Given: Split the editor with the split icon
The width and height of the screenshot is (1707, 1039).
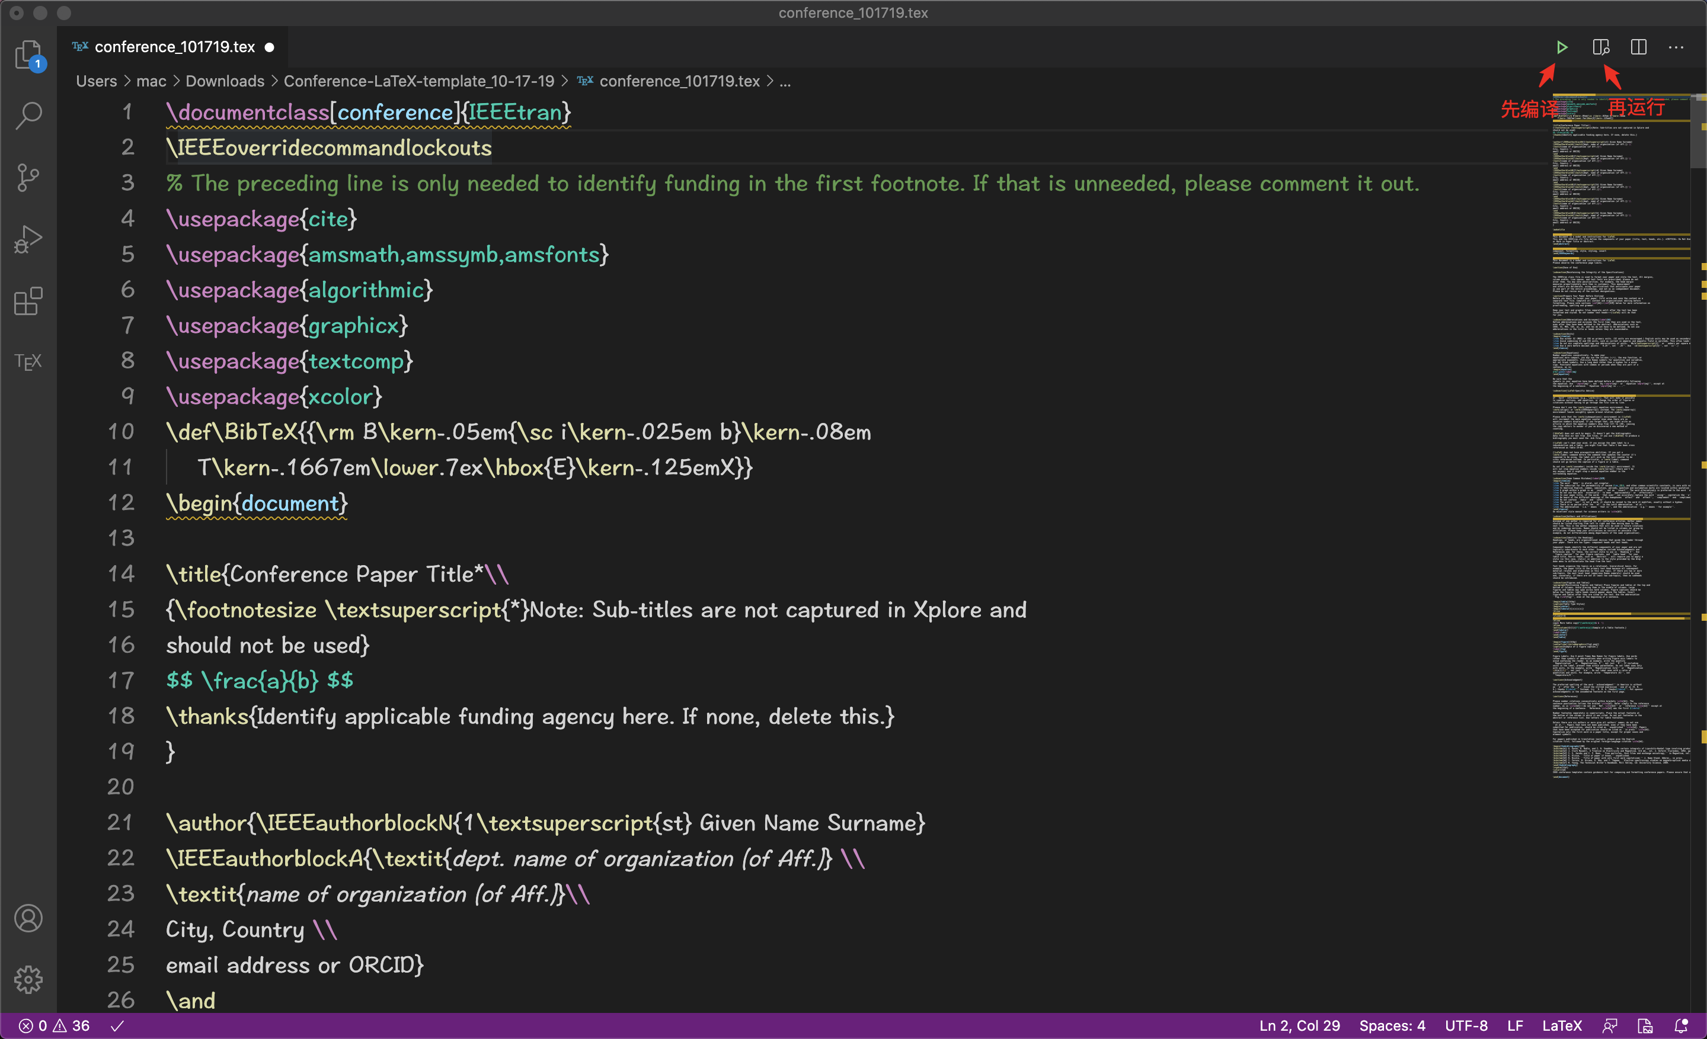Looking at the screenshot, I should click(x=1639, y=47).
